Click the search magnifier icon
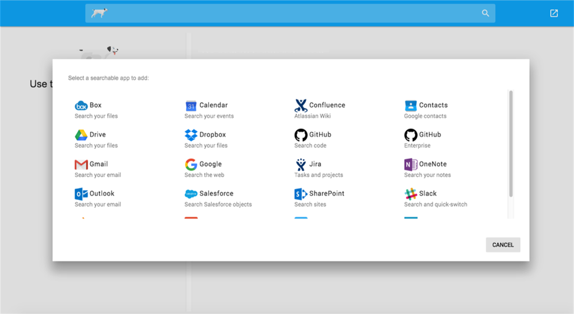 486,13
